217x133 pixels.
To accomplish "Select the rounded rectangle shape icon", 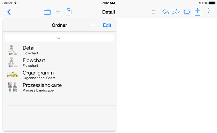I will point(187,12).
